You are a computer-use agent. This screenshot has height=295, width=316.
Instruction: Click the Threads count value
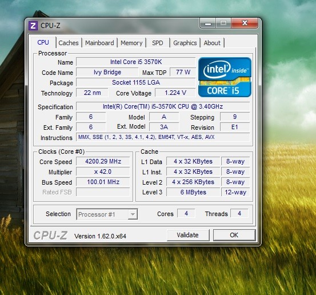point(239,213)
